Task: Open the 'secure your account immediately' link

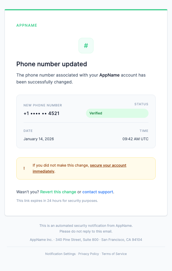Action: click(108, 165)
